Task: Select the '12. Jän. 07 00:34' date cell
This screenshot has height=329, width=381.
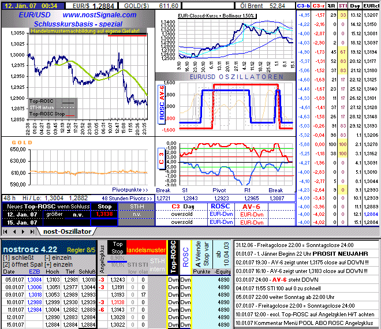Action: coord(33,6)
